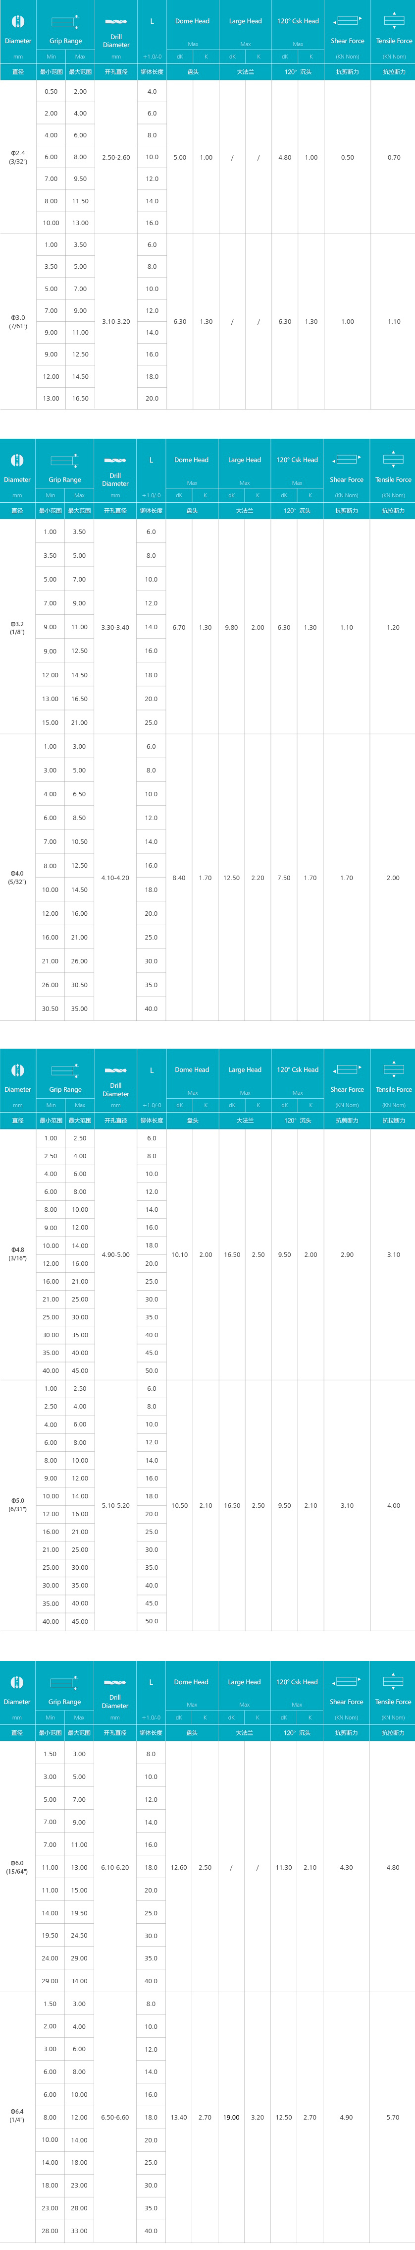Screen dimensions: 415x2250
Task: Click large head dK value 9.80
Action: [231, 627]
